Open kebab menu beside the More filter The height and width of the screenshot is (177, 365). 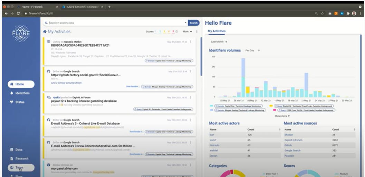(197, 32)
